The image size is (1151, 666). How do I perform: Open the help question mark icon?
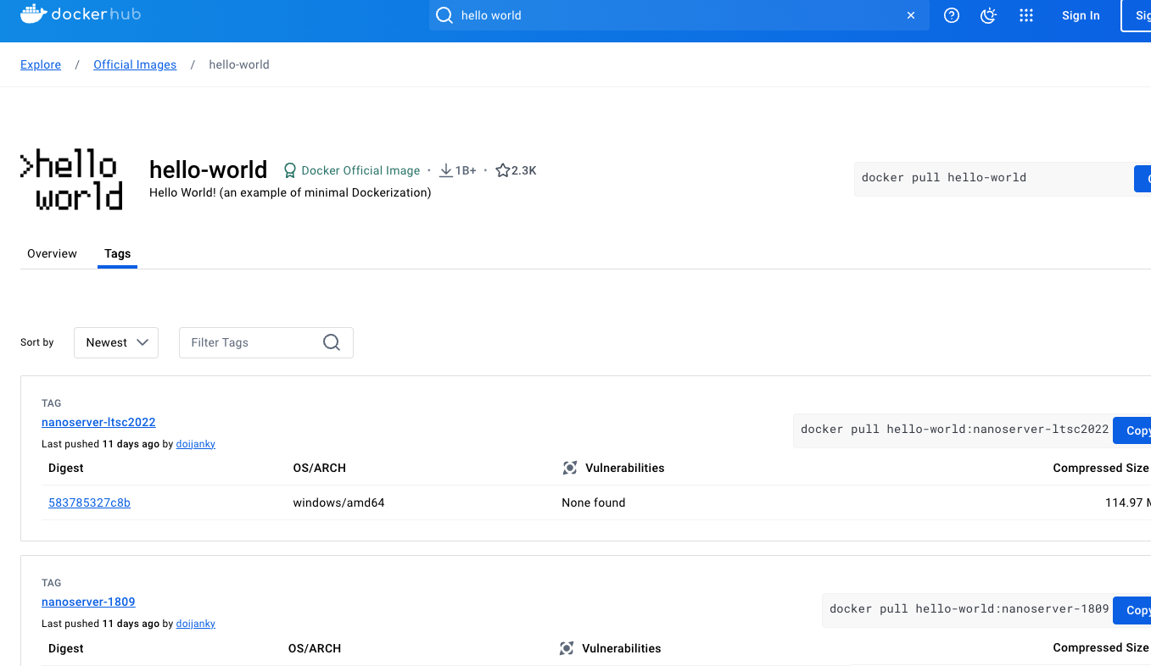[952, 15]
